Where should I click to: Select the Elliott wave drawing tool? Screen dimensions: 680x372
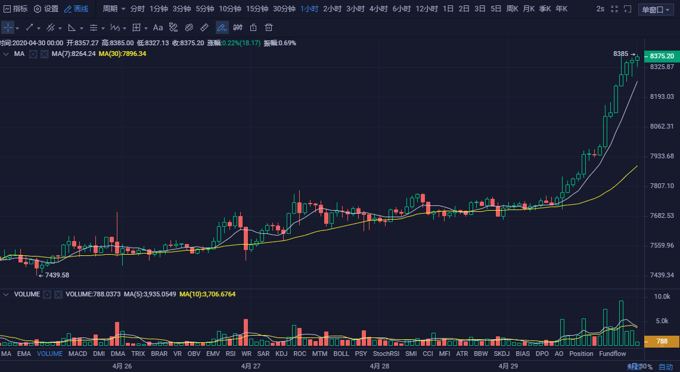click(115, 28)
